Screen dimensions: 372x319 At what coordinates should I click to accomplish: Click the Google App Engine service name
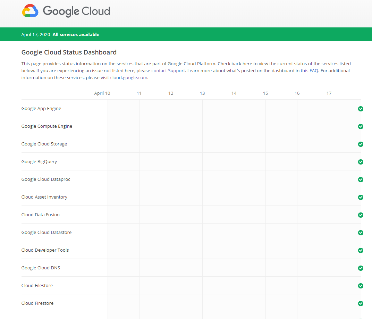41,108
